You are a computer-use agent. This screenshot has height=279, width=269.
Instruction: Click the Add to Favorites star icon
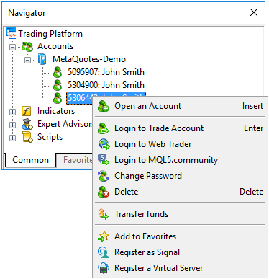coord(104,236)
